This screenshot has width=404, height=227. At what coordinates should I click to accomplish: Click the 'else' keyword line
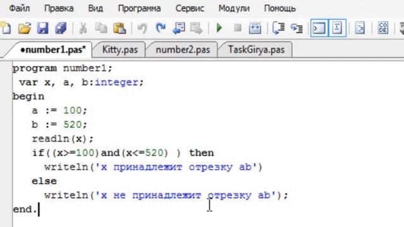(44, 181)
